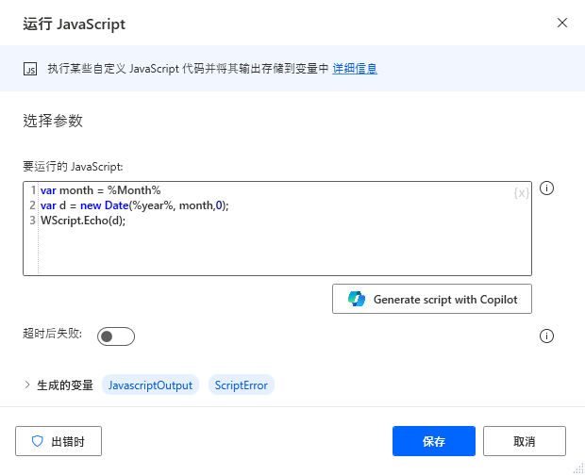Close the 运行 JavaScript dialog
585x475 pixels.
pyautogui.click(x=562, y=23)
